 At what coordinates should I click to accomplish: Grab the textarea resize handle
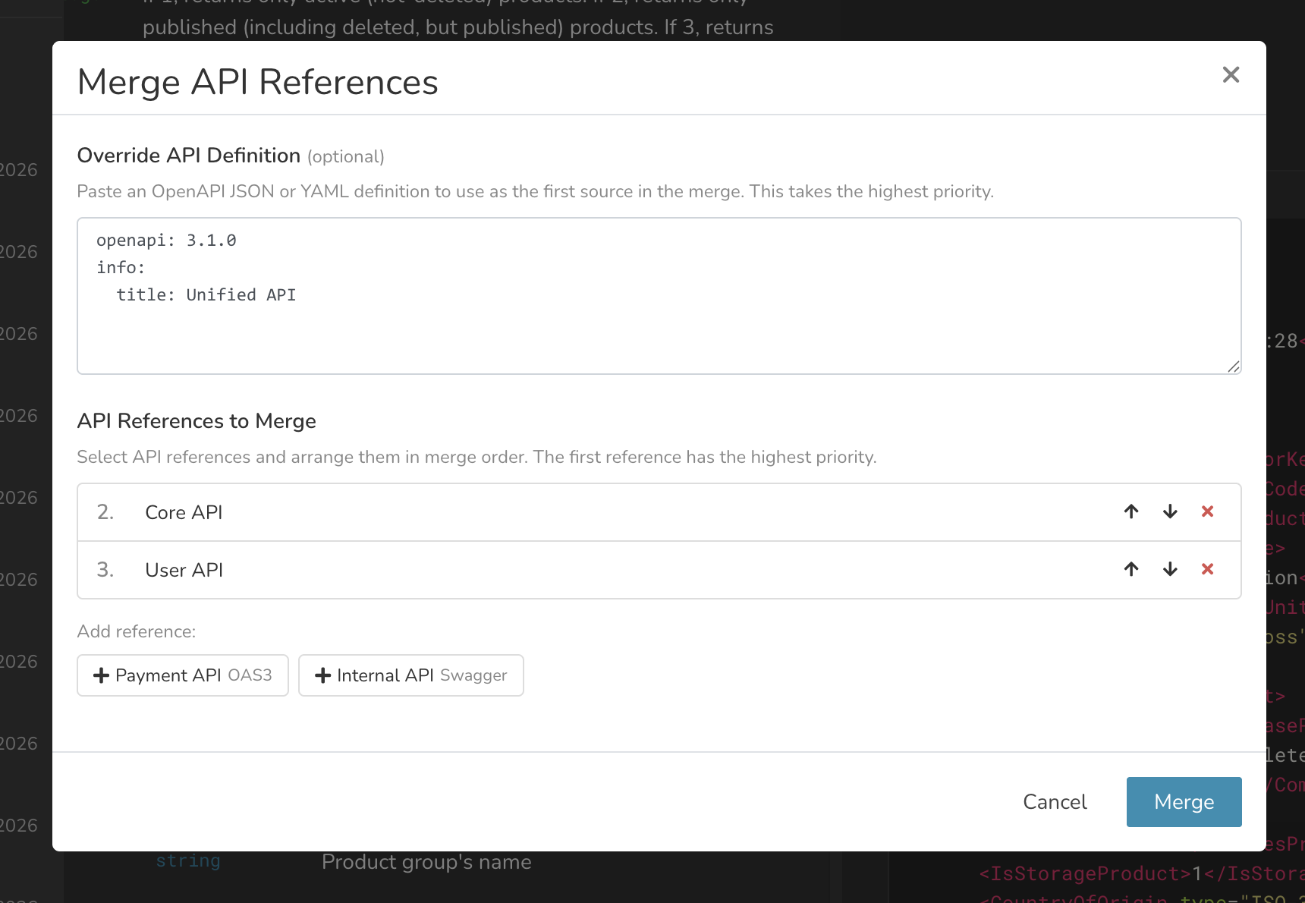point(1234,367)
